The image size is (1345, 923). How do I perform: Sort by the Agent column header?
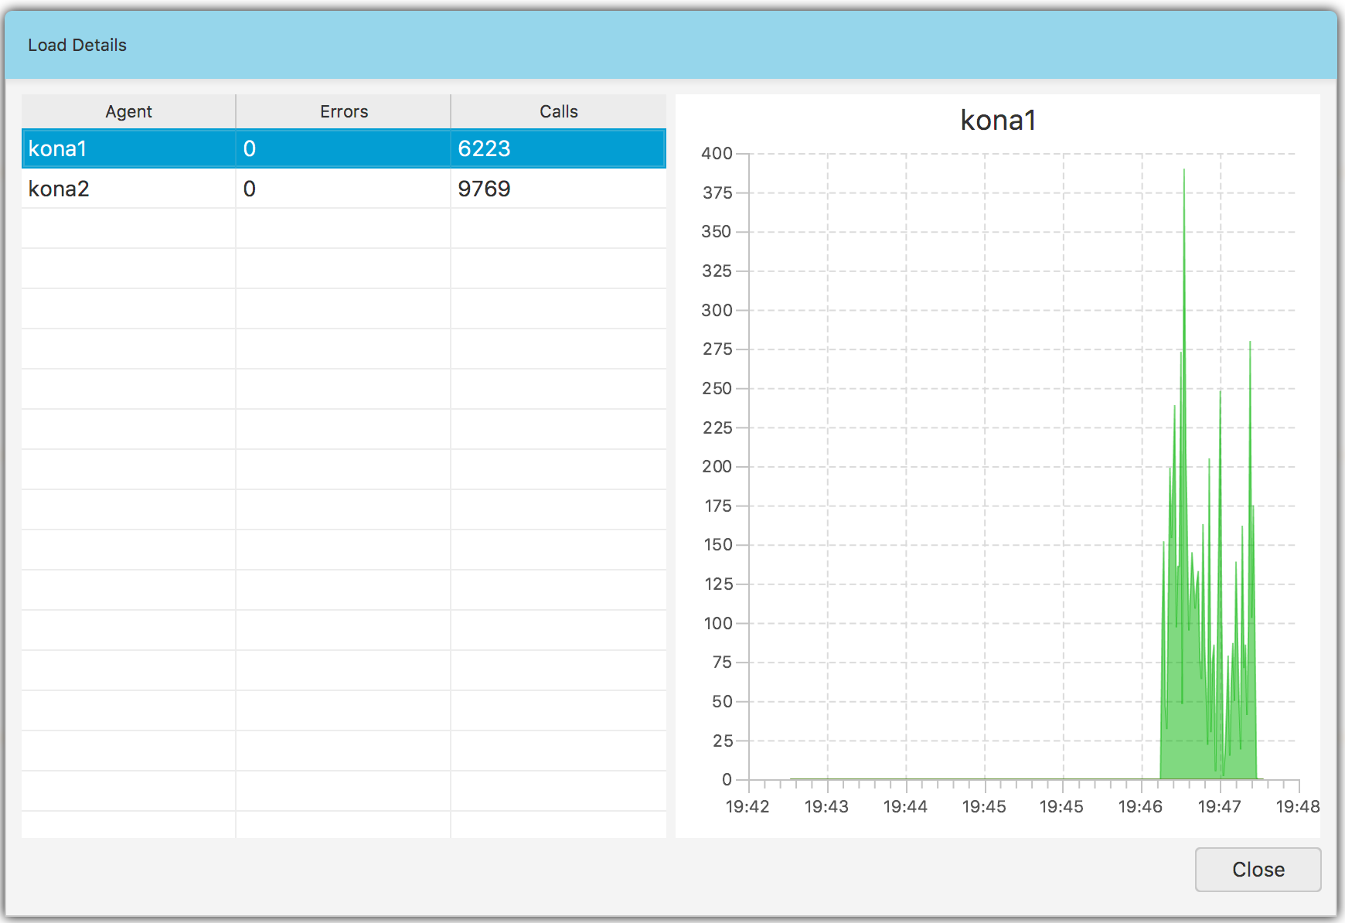128,111
